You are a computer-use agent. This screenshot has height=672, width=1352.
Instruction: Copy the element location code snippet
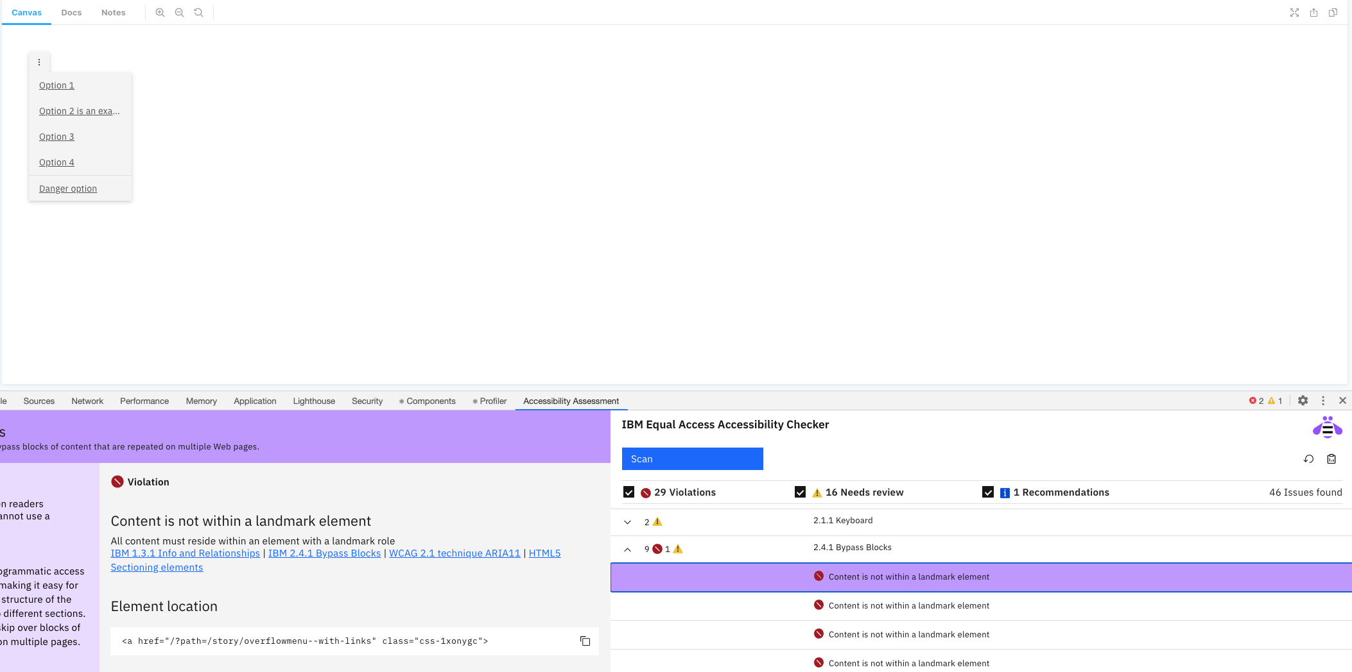coord(584,641)
